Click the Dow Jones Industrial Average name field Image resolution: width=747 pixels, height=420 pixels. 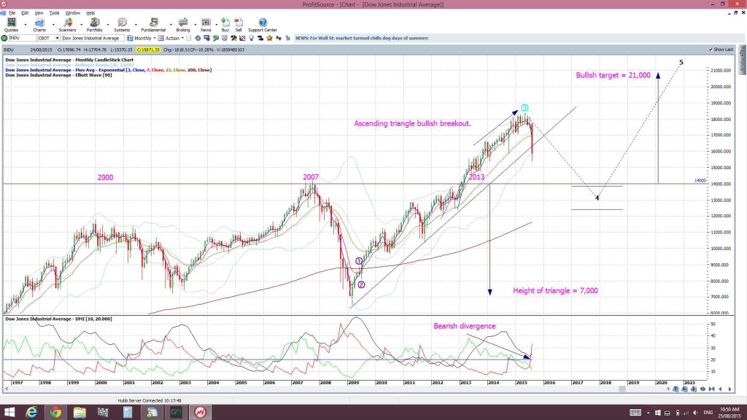coord(93,38)
